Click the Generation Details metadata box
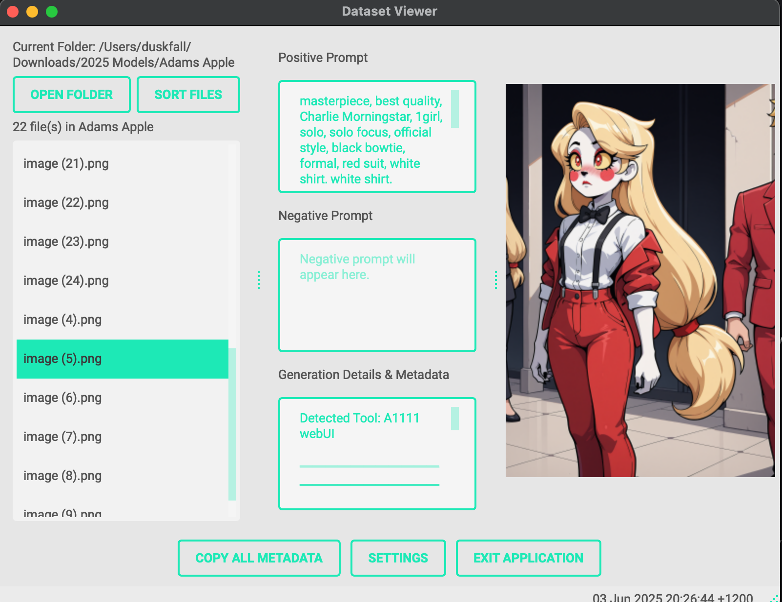 pyautogui.click(x=377, y=454)
